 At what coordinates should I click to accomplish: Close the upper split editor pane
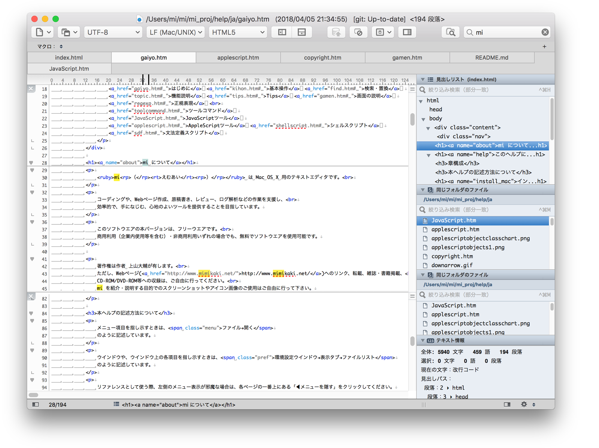(31, 89)
